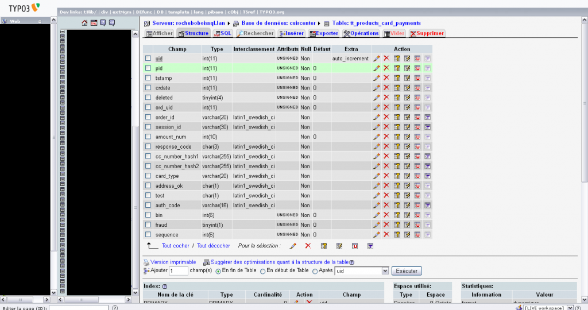Click the selection delete X icon

coord(308,246)
